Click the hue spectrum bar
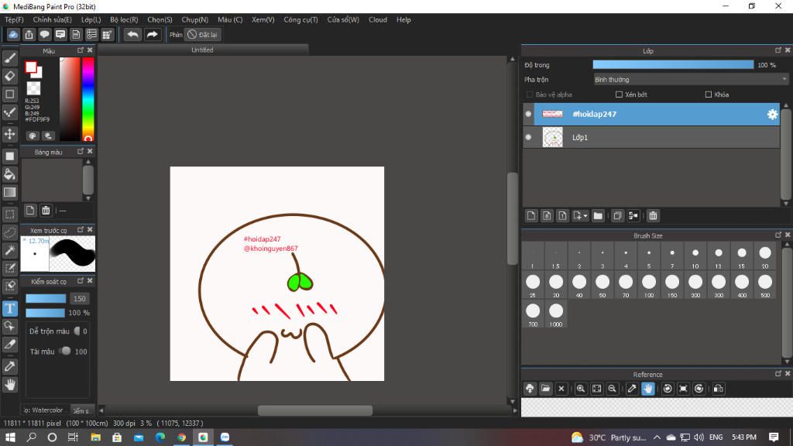 (88, 98)
